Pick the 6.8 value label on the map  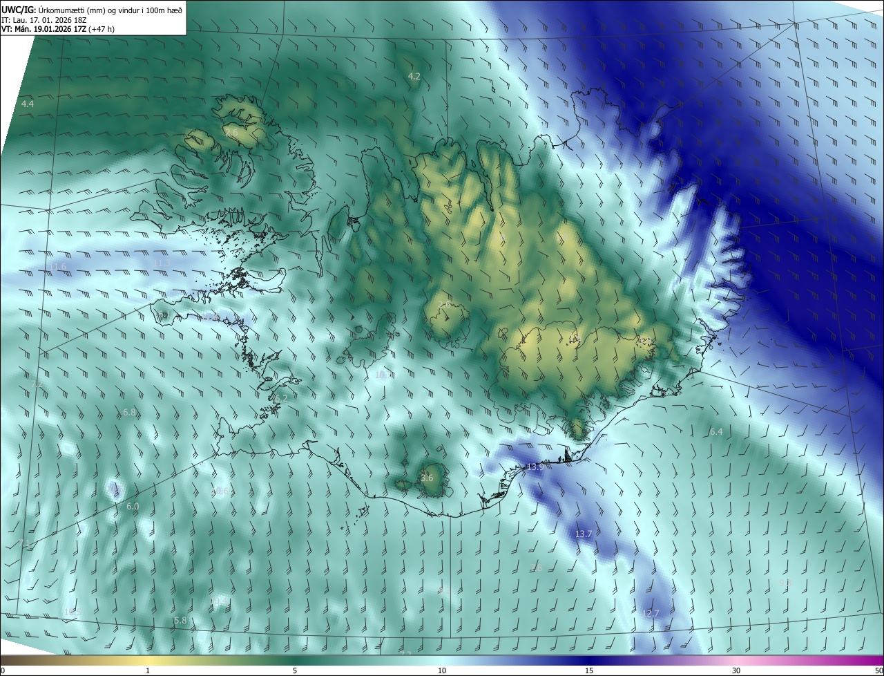pos(129,412)
